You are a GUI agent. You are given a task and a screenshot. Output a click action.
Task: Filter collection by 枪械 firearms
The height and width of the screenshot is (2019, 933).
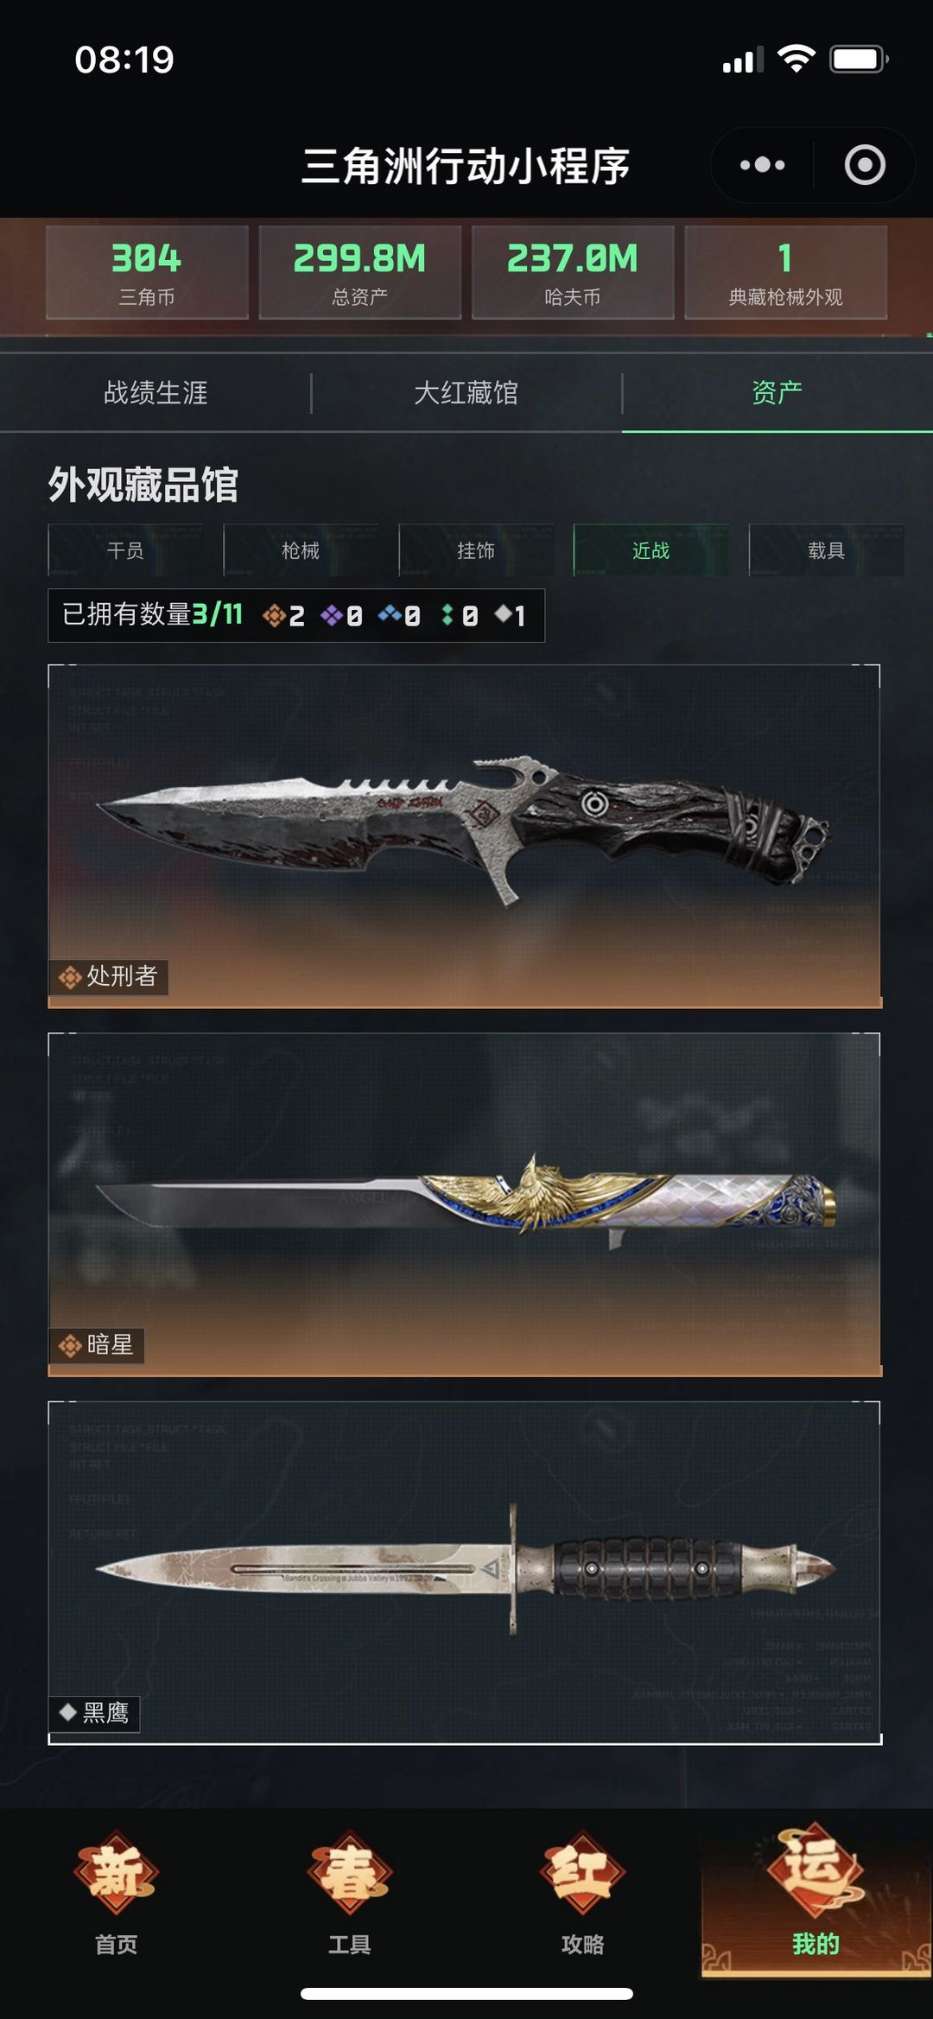coord(301,550)
